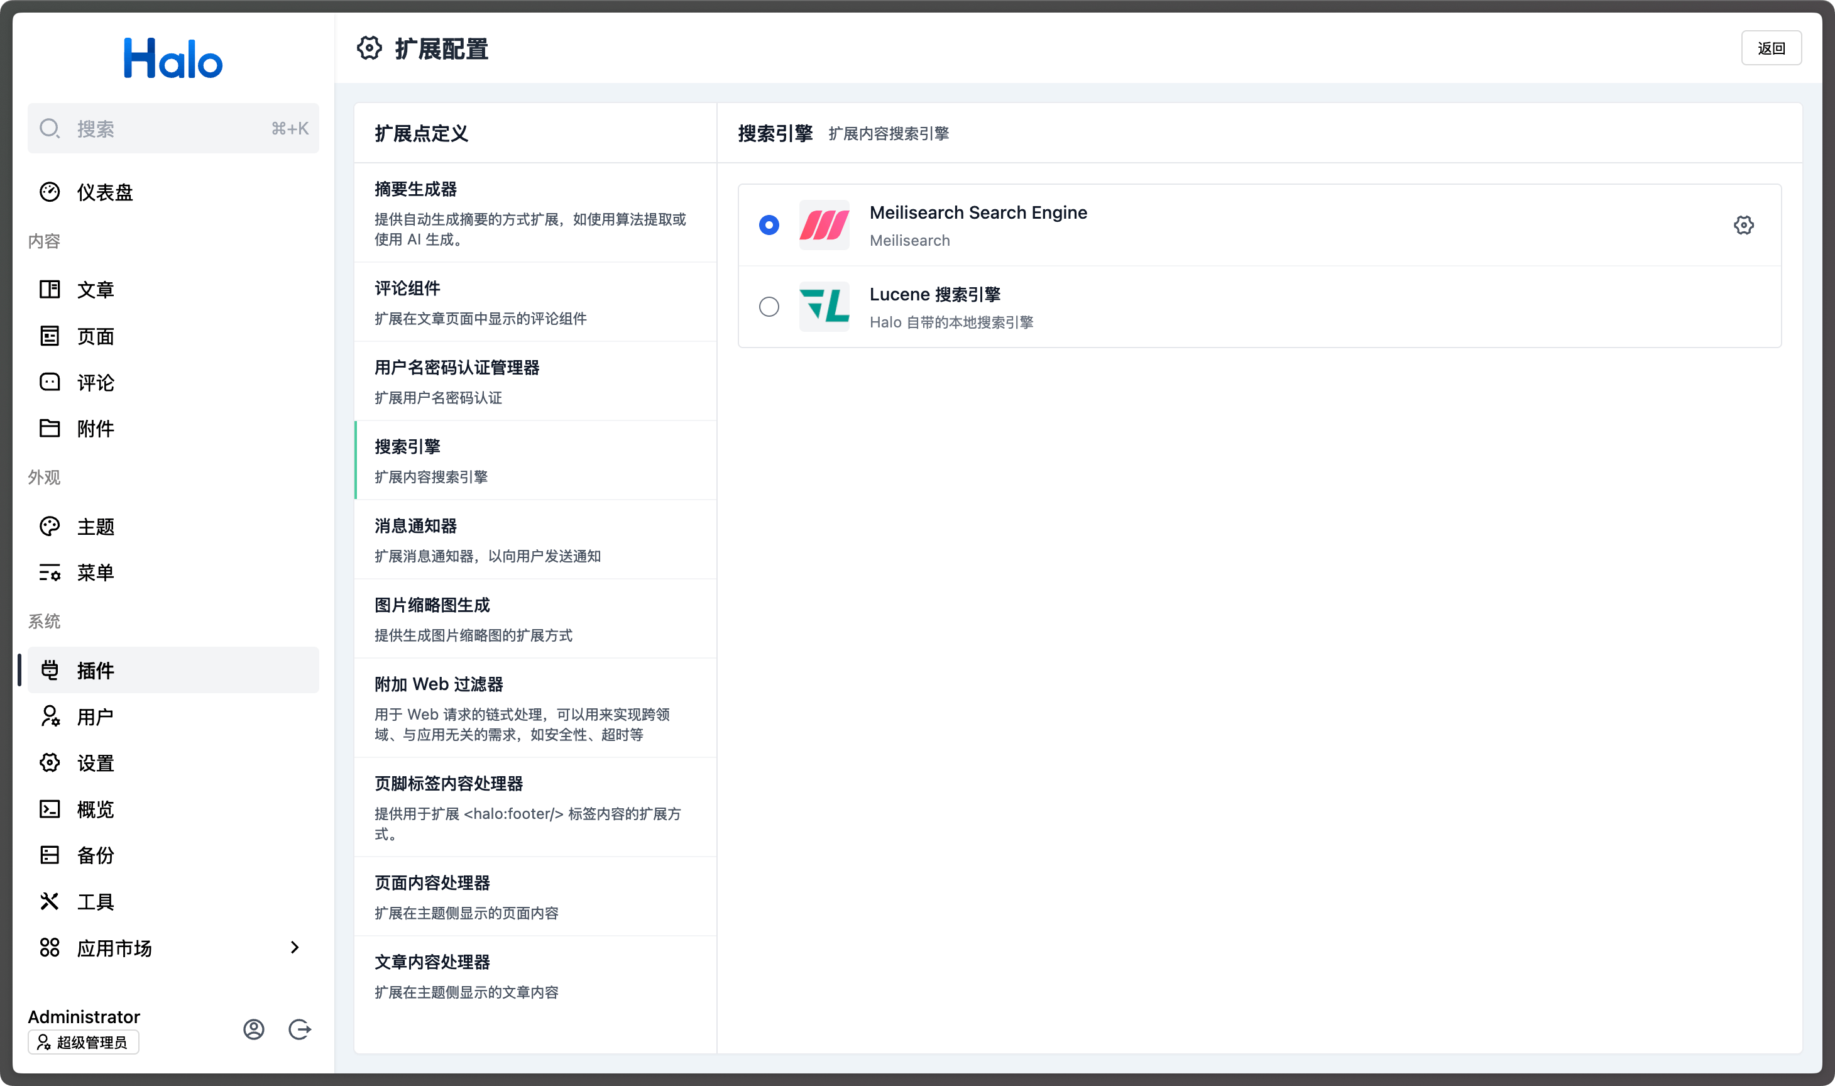
Task: Click the logout icon near Administrator
Action: point(300,1029)
